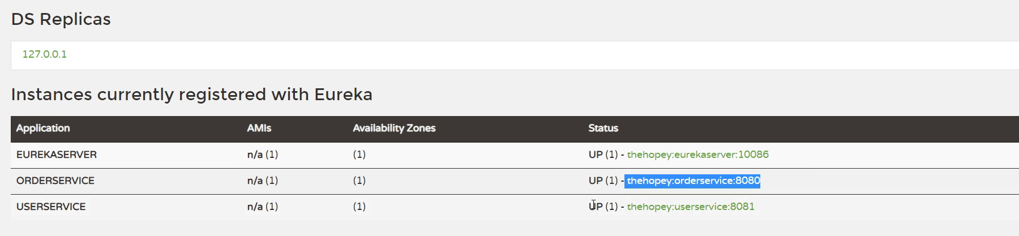Click the Status column header
1019x236 pixels.
(x=603, y=128)
